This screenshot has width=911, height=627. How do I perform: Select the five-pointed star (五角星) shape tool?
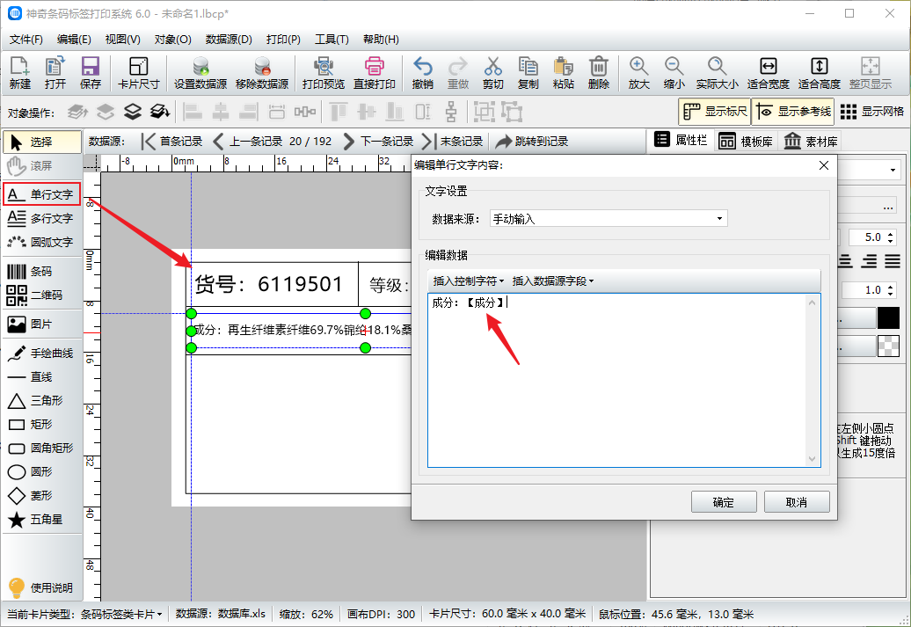(x=41, y=520)
